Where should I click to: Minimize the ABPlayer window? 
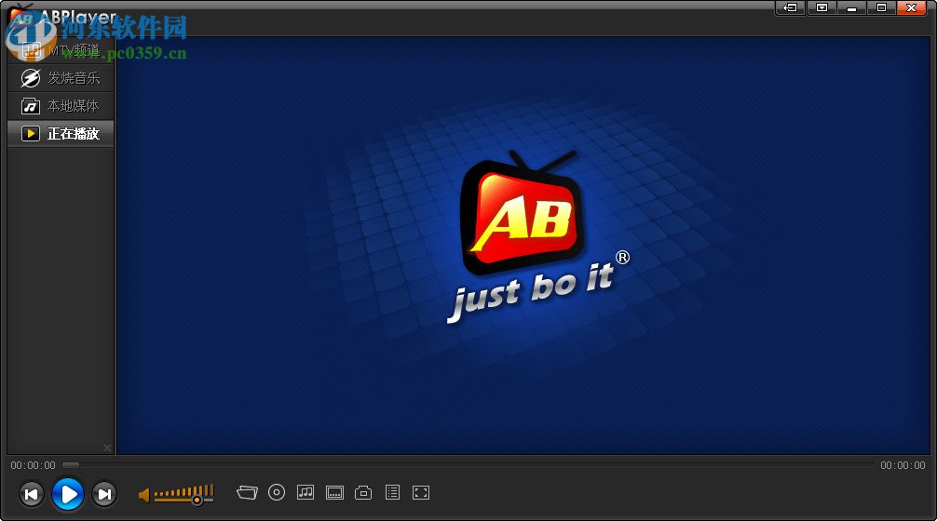point(851,7)
